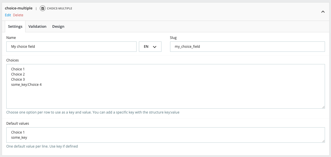This screenshot has width=331, height=157.
Task: Click the Name field label
Action: [x=11, y=38]
